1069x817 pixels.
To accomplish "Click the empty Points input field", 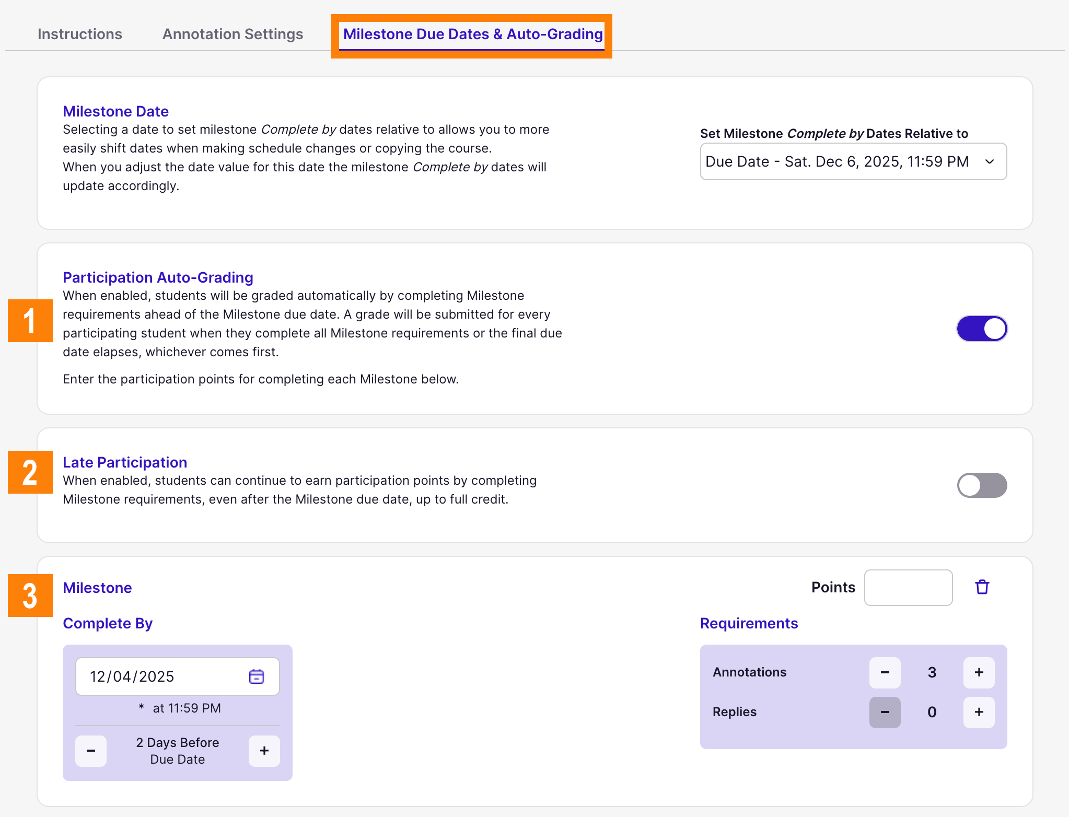I will pyautogui.click(x=908, y=587).
